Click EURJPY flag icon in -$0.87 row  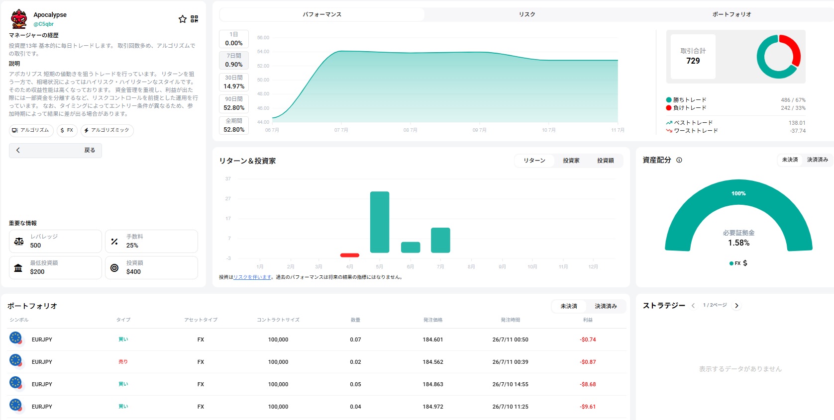pyautogui.click(x=16, y=361)
